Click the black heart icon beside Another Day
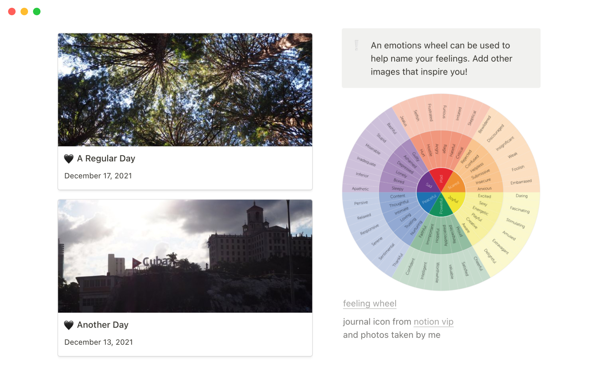Image resolution: width=598 pixels, height=373 pixels. [69, 325]
